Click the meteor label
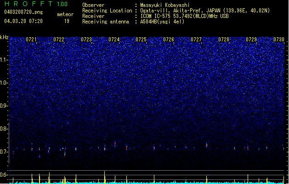 point(65,14)
